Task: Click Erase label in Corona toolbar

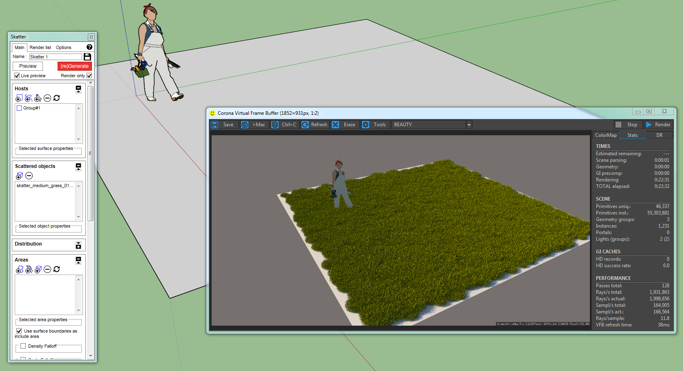Action: pyautogui.click(x=349, y=125)
